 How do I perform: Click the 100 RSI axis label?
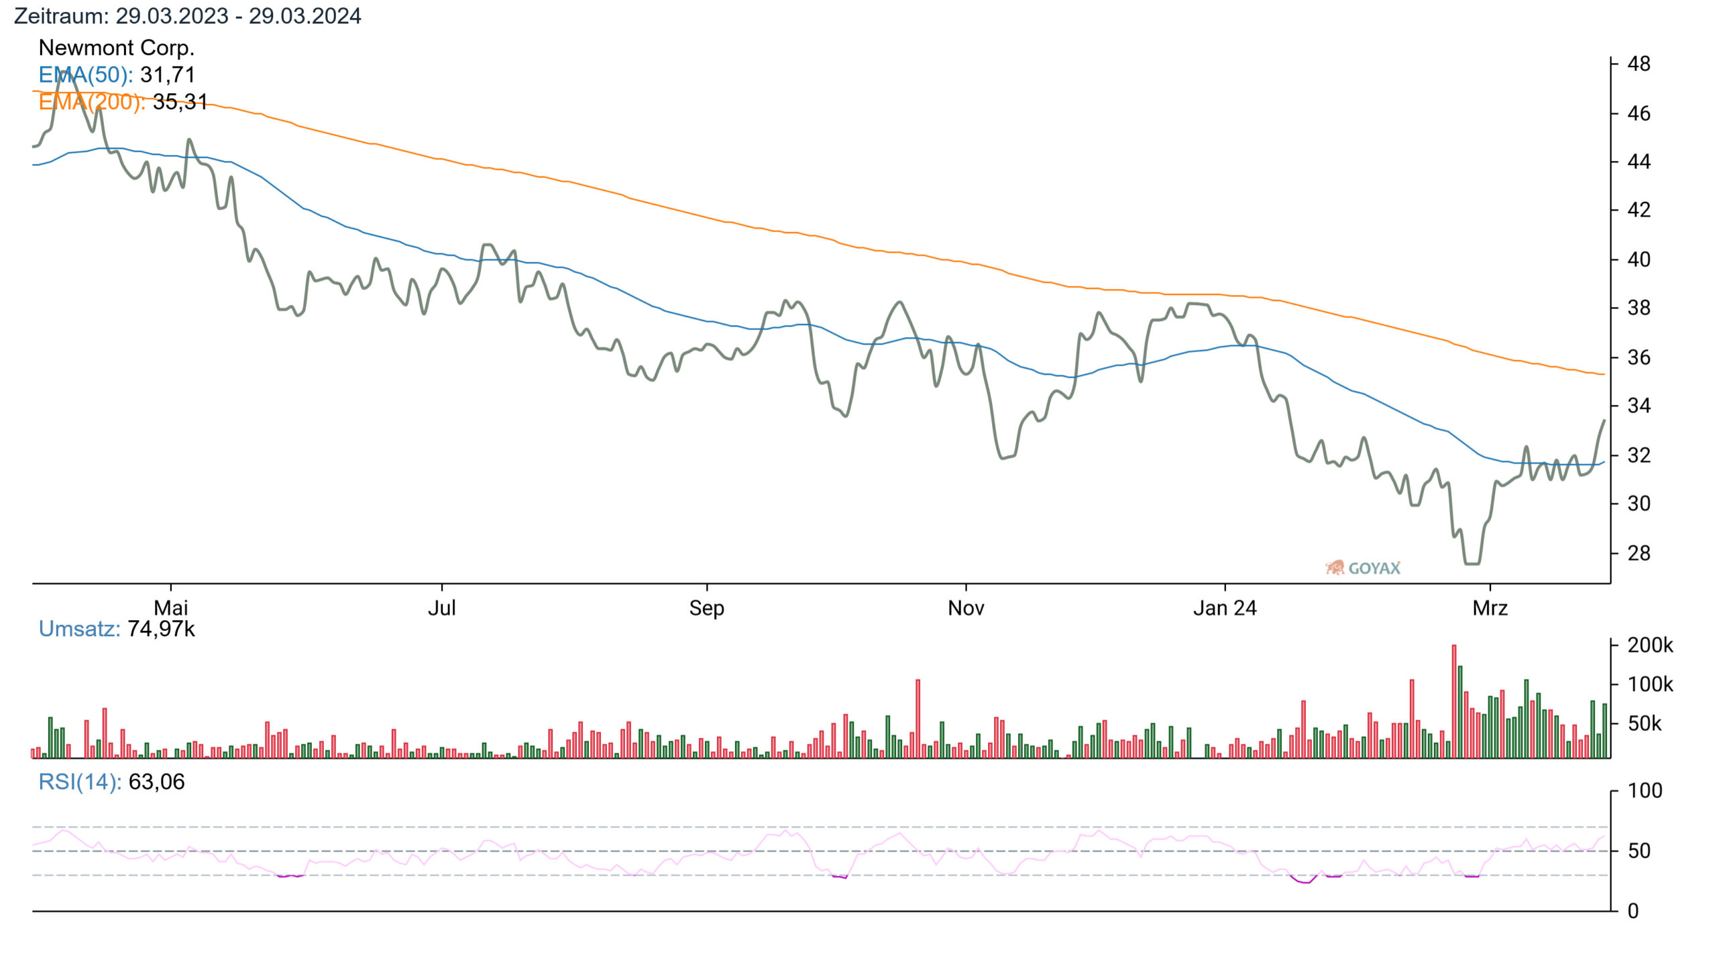coord(1645,790)
